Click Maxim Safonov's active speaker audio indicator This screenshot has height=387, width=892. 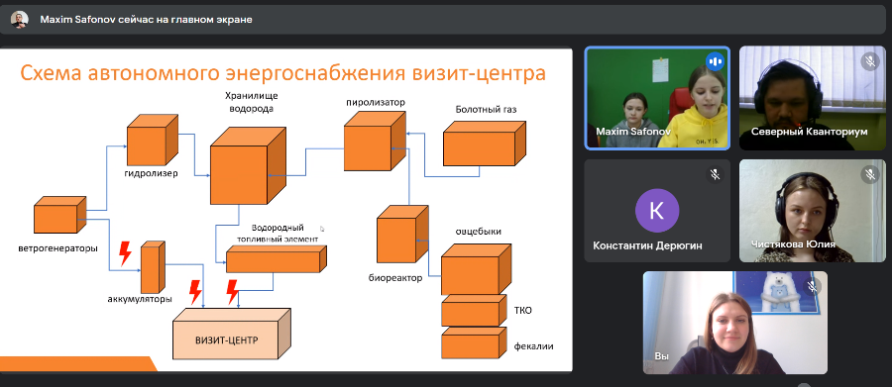tap(715, 60)
